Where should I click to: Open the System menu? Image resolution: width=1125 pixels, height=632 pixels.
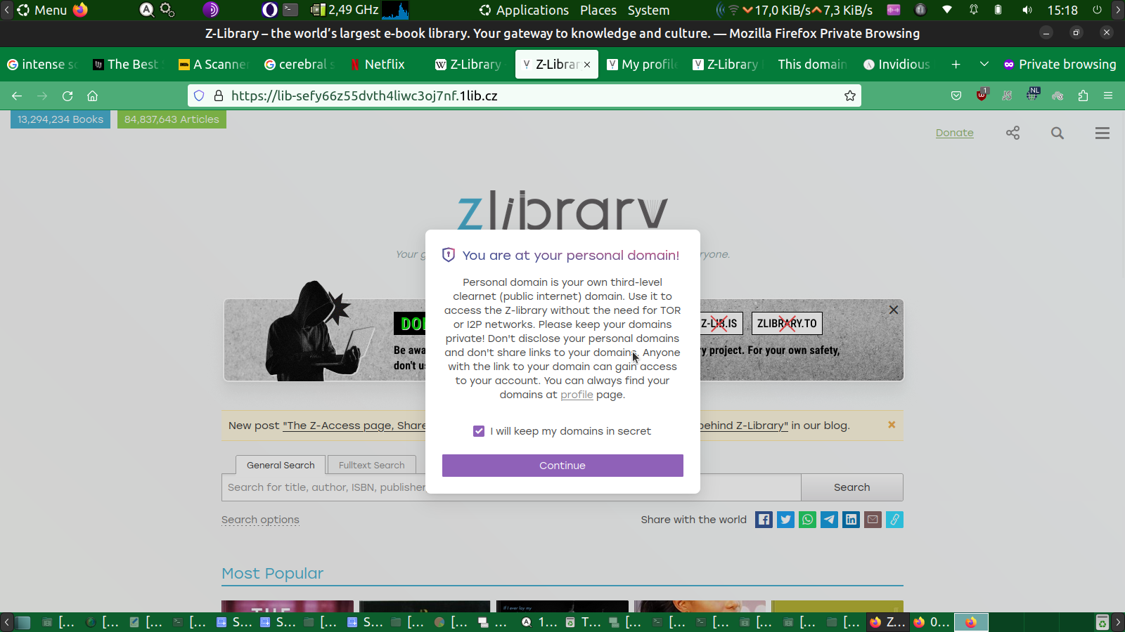coord(648,10)
